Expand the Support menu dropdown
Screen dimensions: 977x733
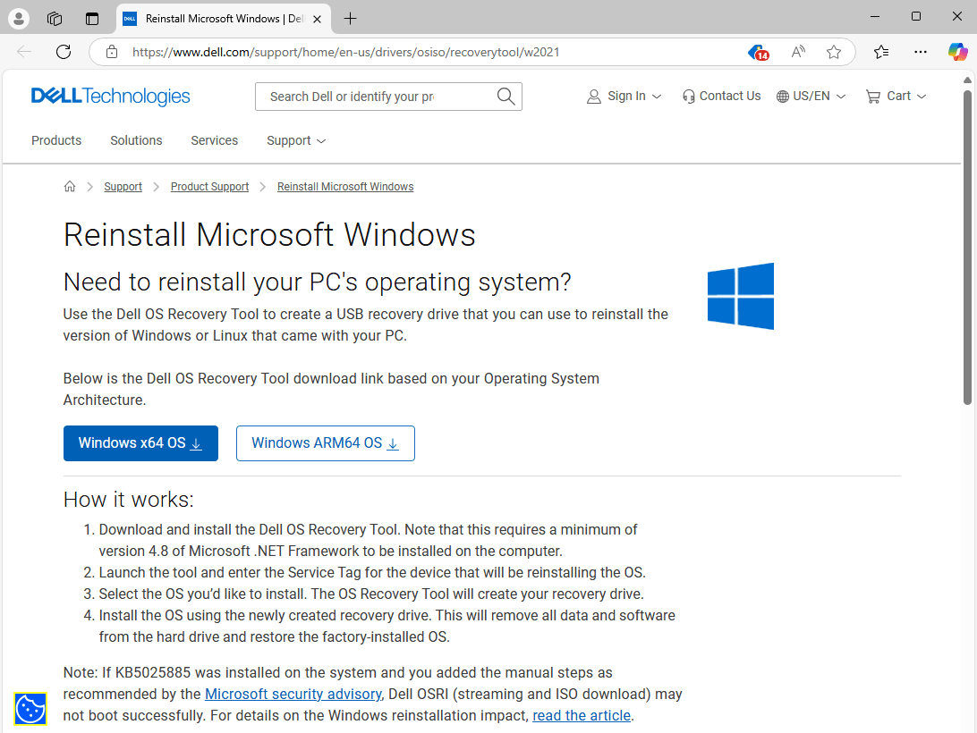[x=296, y=140]
